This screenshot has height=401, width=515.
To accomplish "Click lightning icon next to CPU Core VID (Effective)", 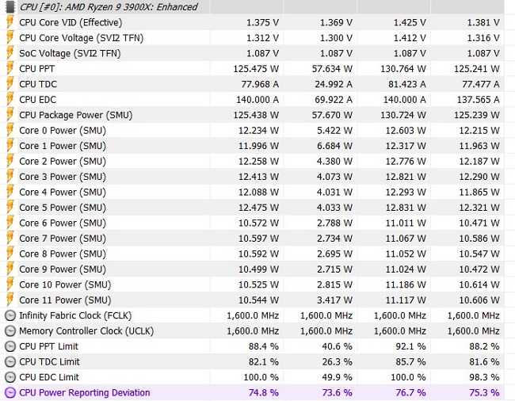I will coord(10,22).
